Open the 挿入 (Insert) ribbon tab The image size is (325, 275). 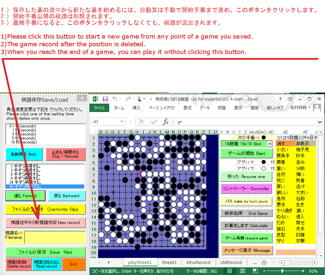tap(137, 108)
